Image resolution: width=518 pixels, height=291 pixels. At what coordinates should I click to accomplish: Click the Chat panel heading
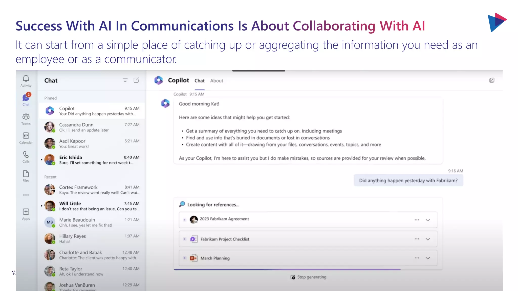tap(51, 80)
